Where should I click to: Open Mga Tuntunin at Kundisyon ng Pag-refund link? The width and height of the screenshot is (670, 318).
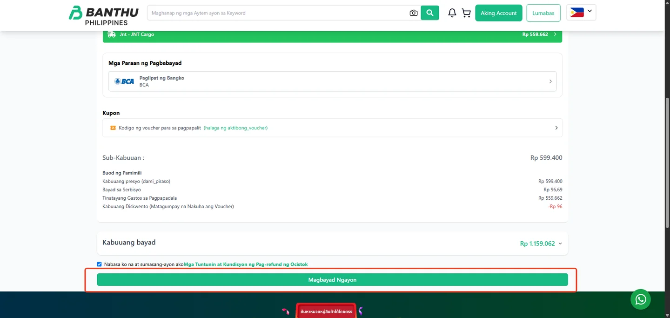click(x=246, y=264)
